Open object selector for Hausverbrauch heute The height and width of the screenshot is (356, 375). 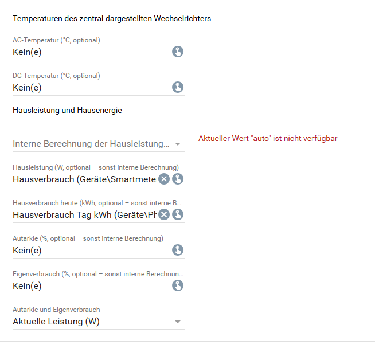tap(178, 214)
